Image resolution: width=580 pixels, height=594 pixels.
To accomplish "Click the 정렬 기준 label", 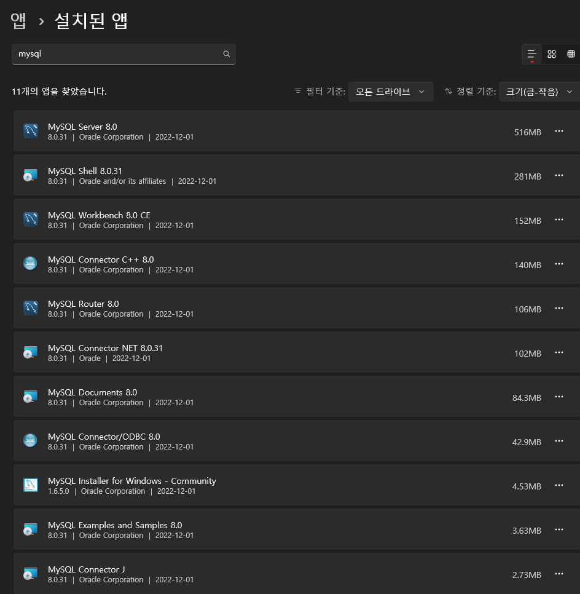I will click(476, 91).
